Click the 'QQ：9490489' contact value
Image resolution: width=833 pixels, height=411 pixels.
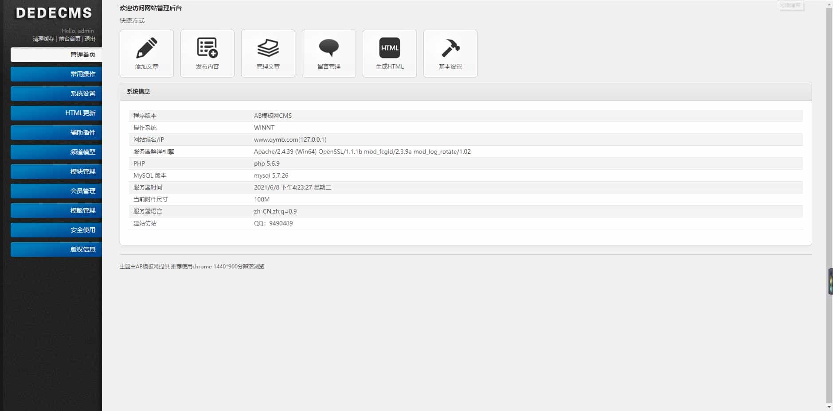273,223
